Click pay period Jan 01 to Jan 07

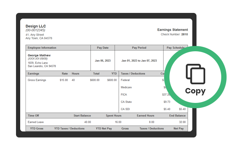(x=139, y=61)
